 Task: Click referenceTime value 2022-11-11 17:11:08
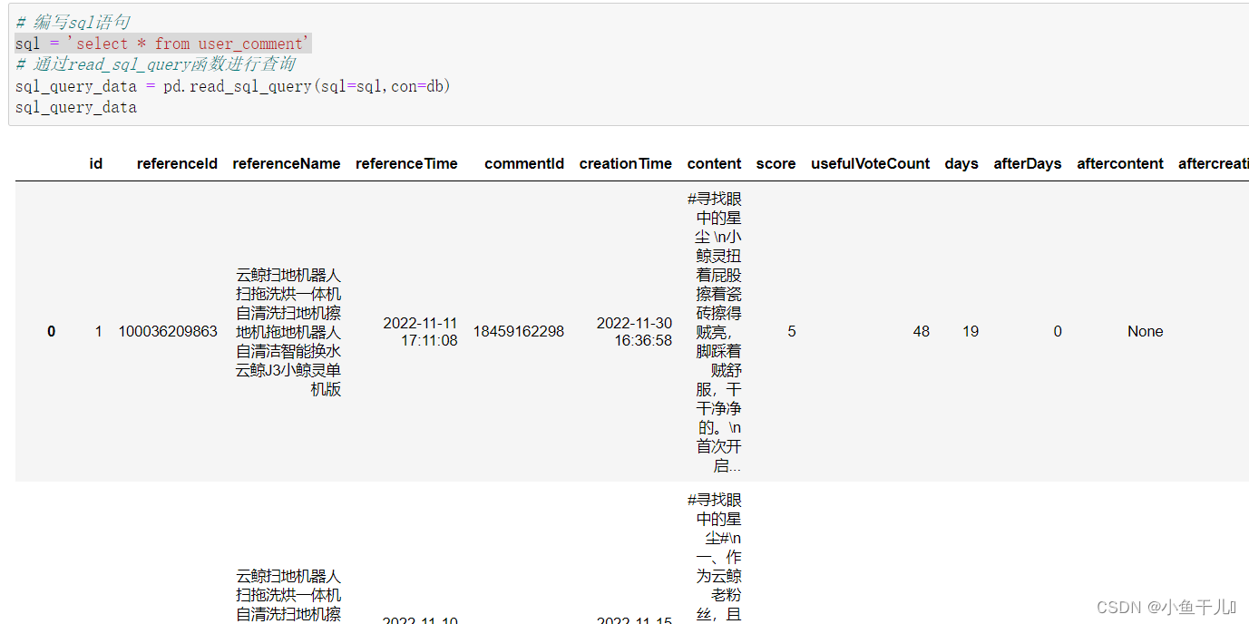click(x=420, y=331)
